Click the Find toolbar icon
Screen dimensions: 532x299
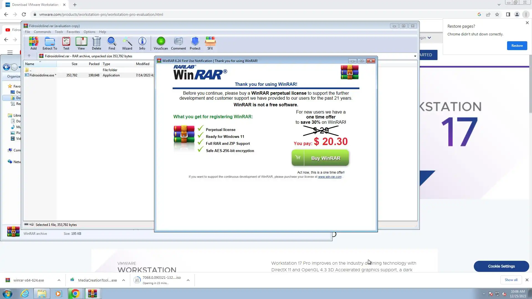pos(112,43)
